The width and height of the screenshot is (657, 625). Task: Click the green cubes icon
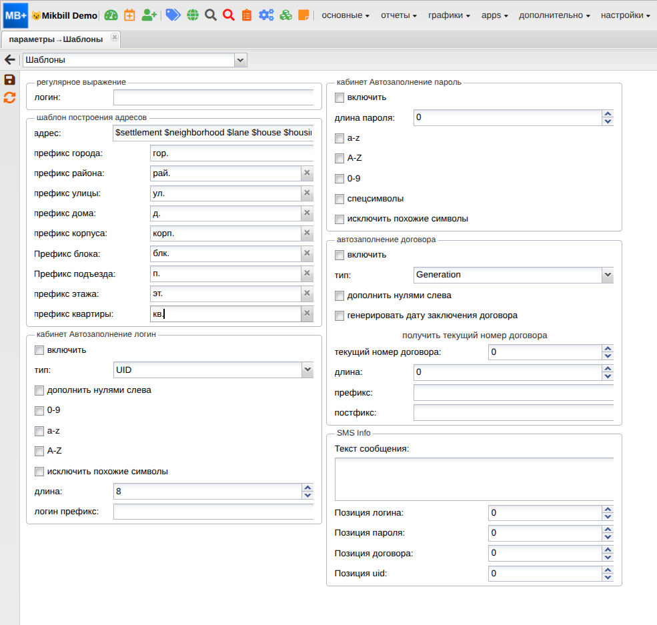click(x=285, y=15)
